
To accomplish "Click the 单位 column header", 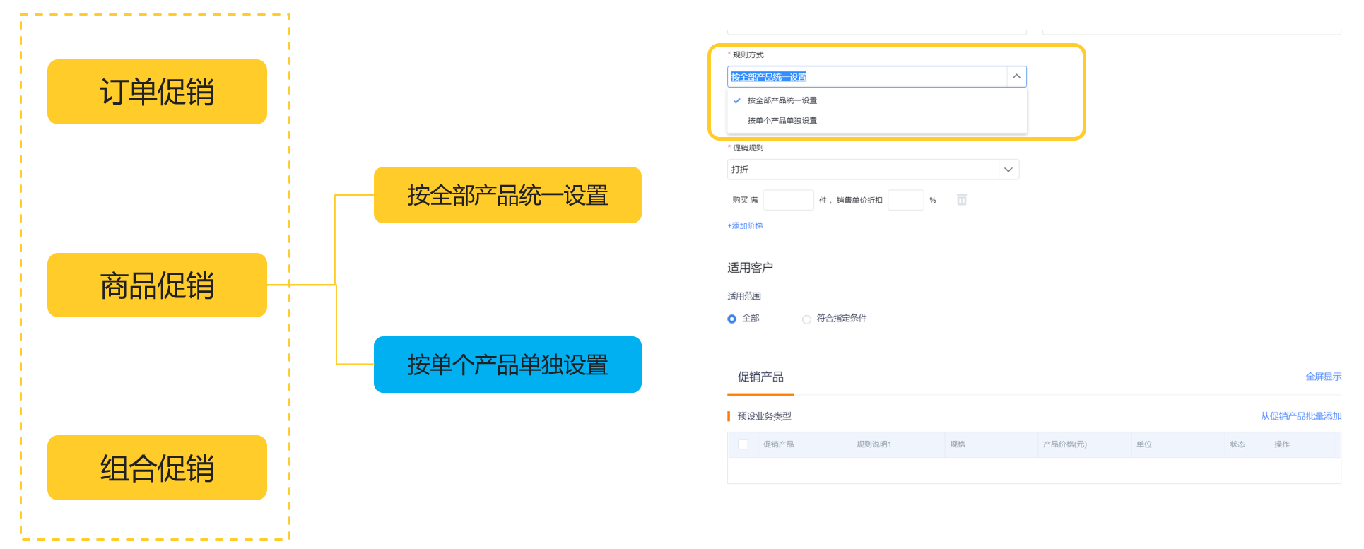I will click(x=1143, y=444).
